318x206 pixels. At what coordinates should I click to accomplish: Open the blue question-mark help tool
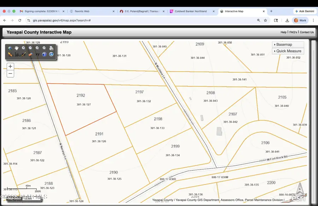[44, 54]
